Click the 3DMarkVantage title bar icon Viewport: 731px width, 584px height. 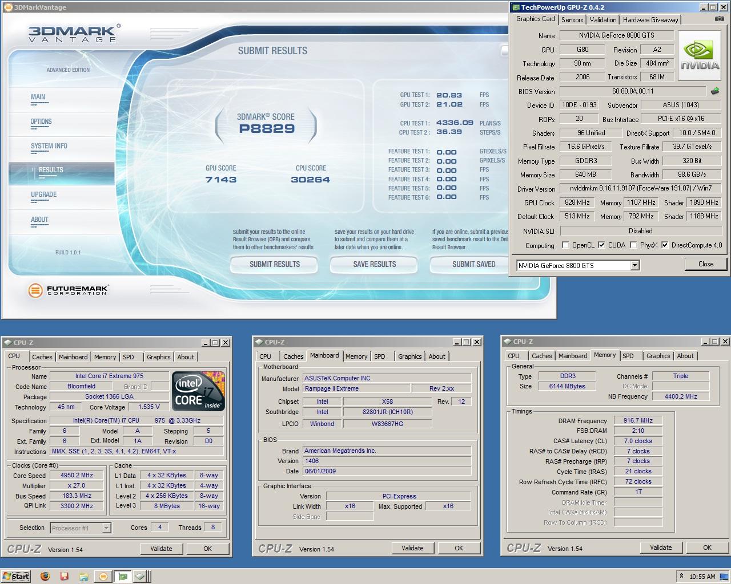pyautogui.click(x=7, y=7)
